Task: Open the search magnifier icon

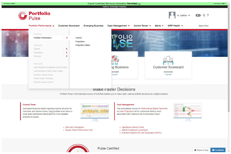Action: pos(204,15)
